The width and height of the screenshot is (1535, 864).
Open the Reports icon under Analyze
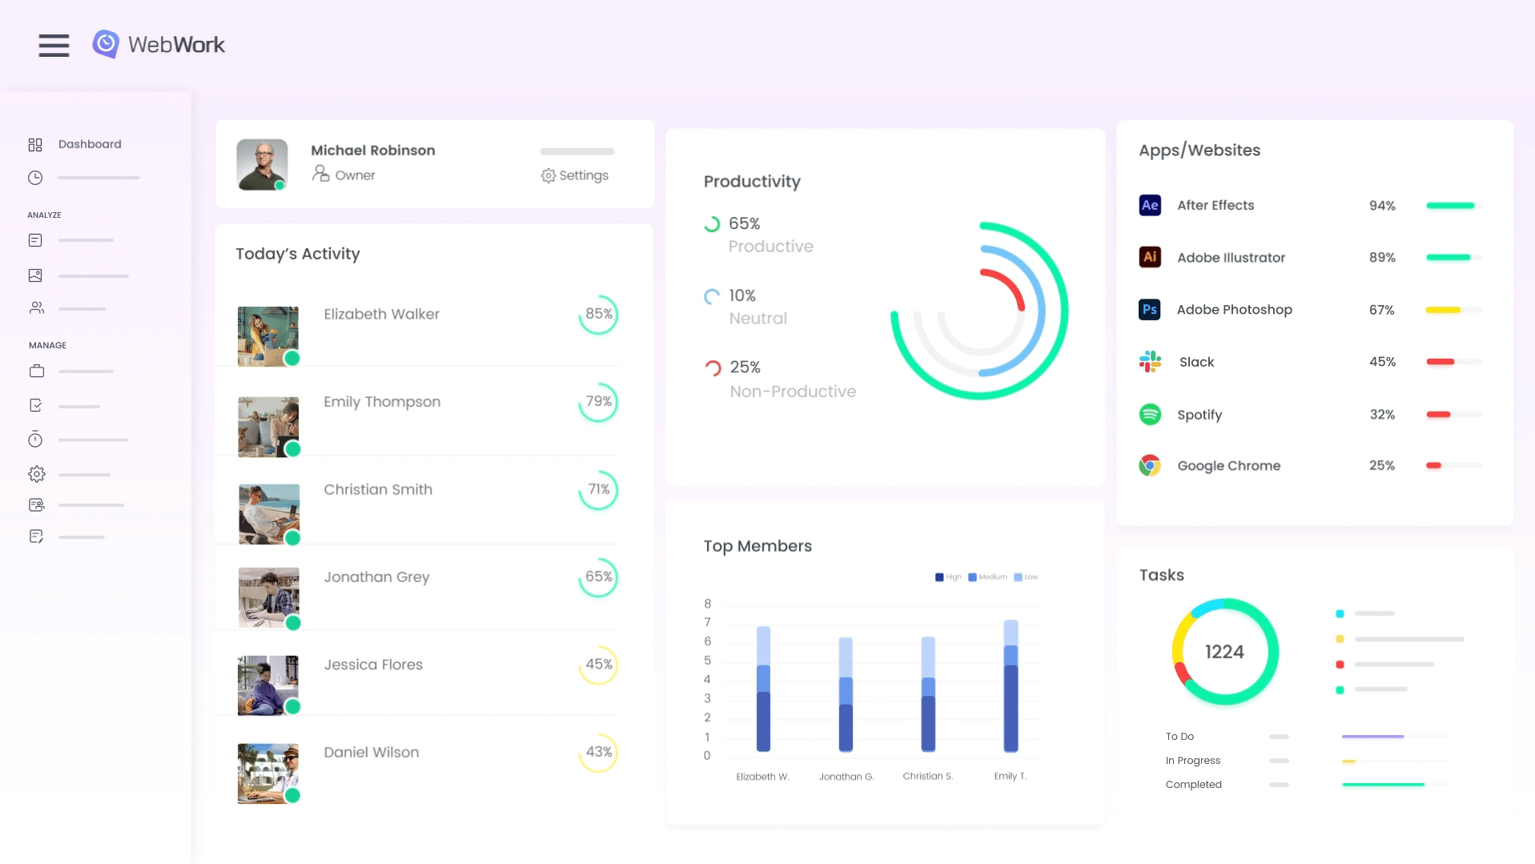point(34,239)
